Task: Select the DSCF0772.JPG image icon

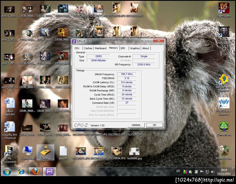Action: (x=99, y=8)
